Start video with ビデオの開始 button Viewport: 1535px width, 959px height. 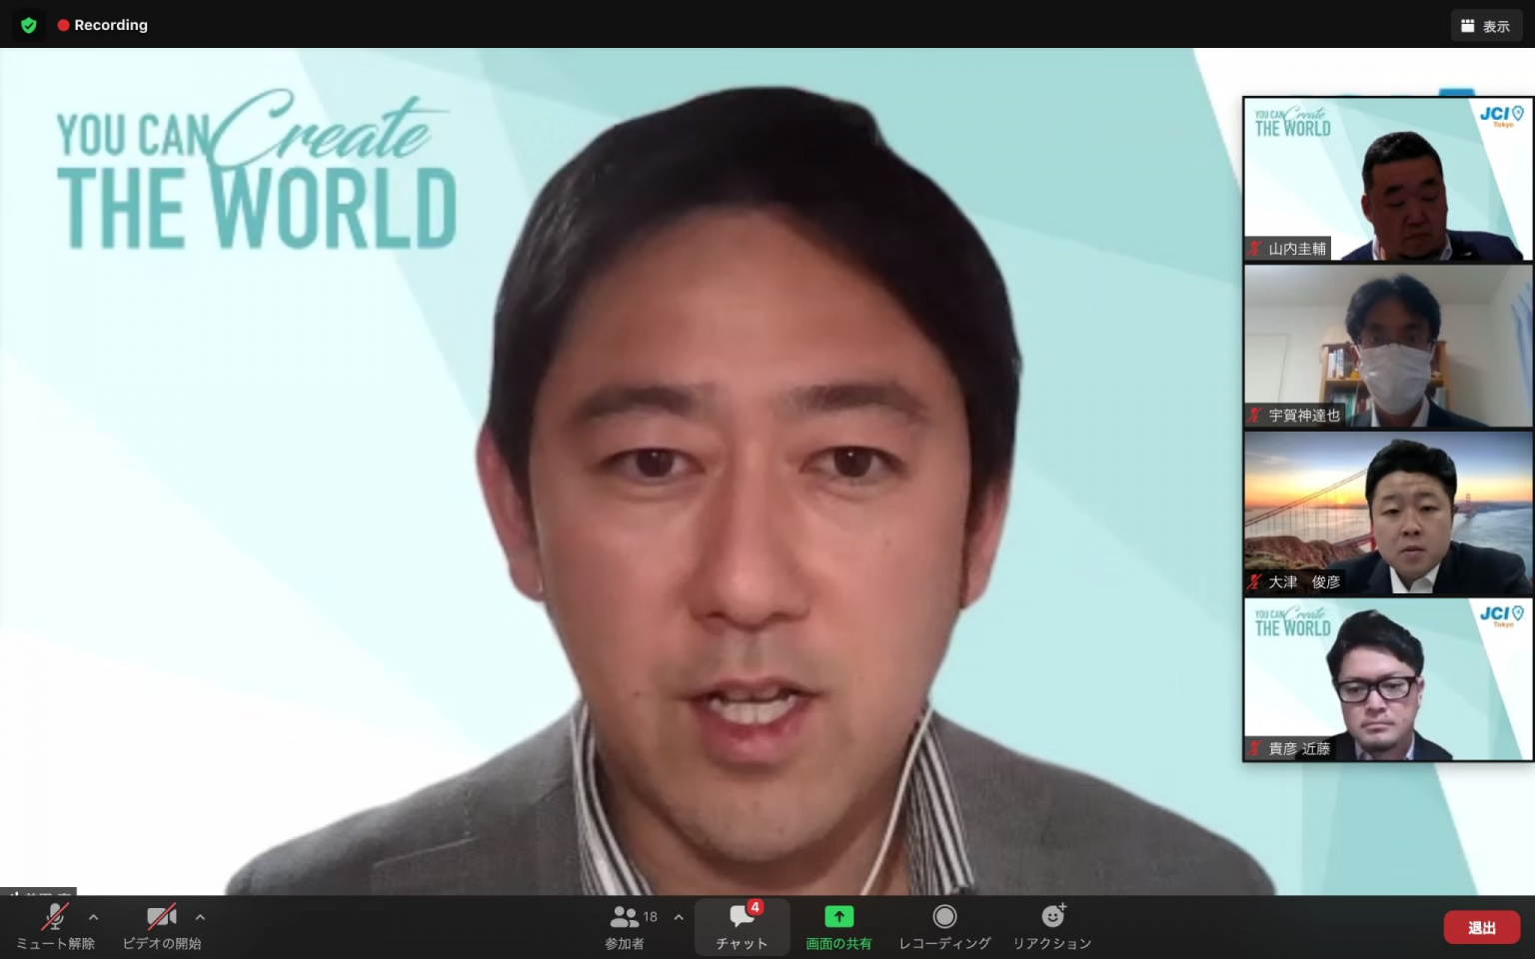coord(161,926)
